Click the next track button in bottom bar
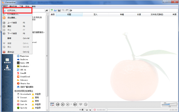This screenshot has width=179, height=112. point(75,104)
